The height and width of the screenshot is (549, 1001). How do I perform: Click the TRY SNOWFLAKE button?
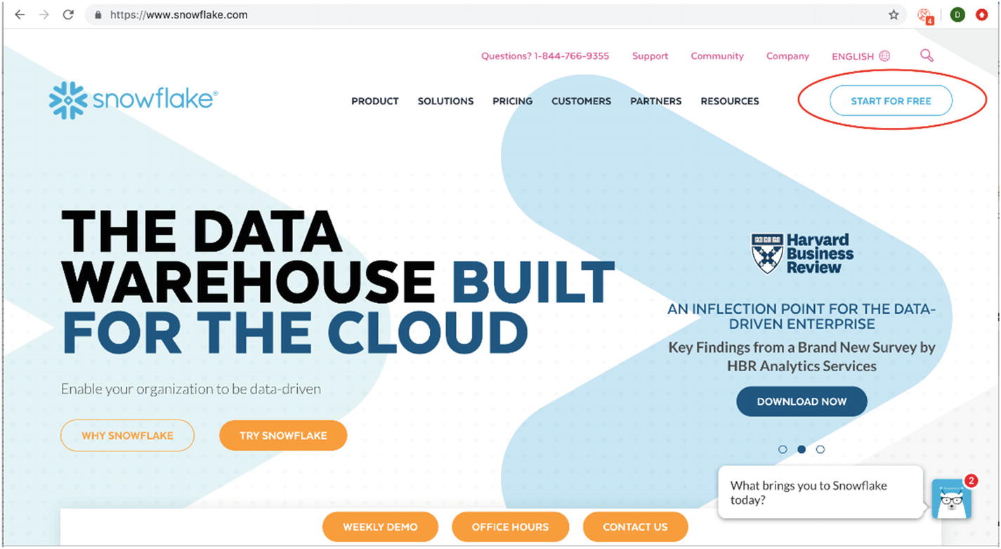283,436
